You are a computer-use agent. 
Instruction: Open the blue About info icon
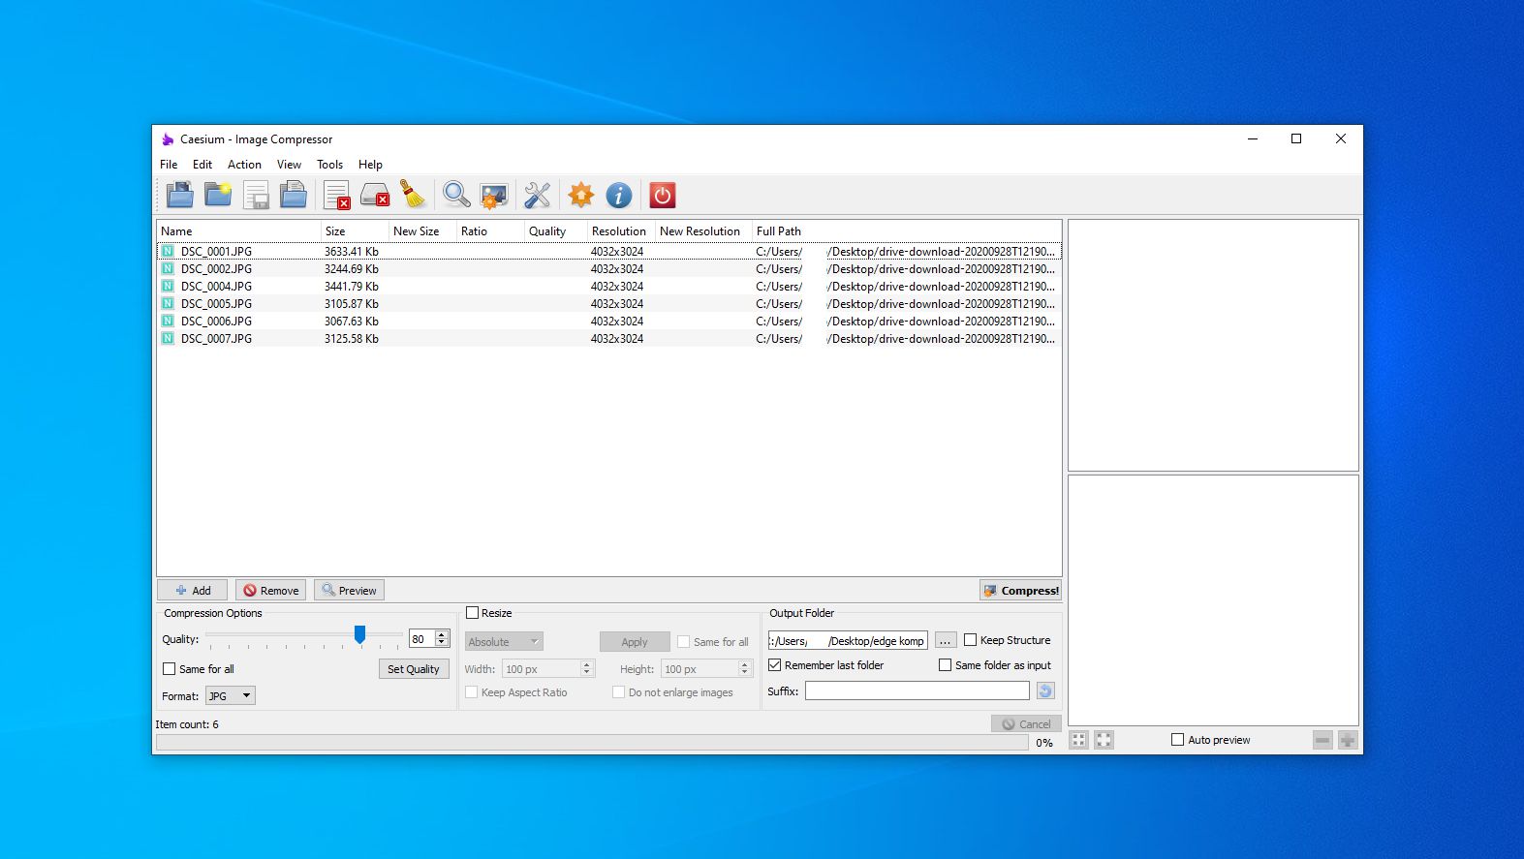619,195
